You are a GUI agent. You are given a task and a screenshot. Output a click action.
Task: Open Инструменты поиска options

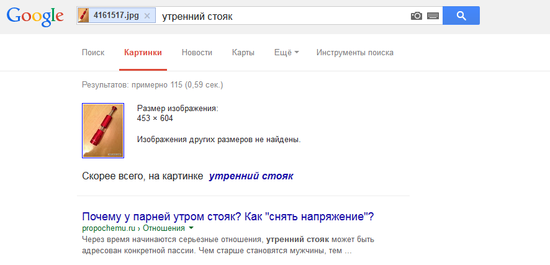(354, 53)
